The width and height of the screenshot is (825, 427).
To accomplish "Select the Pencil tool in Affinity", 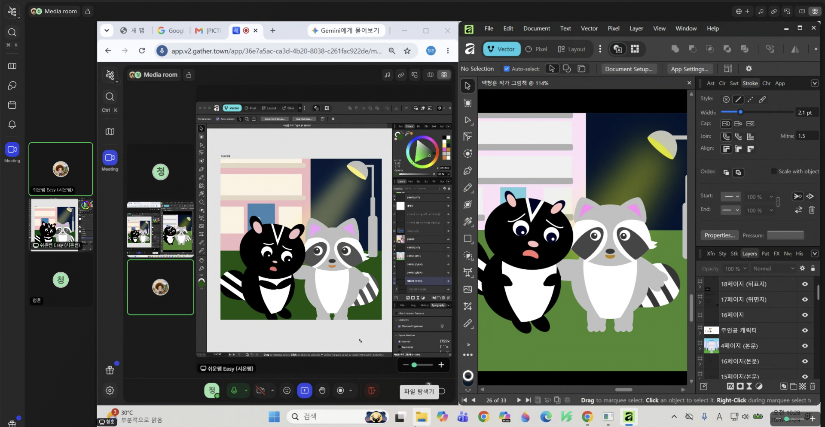I will [468, 188].
